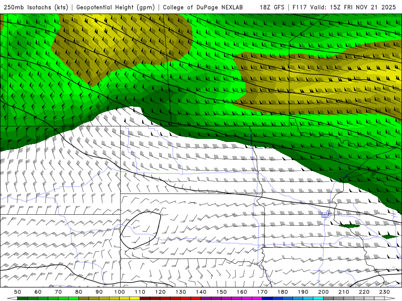Click the closed oval height contour on the map
402x301 pixels.
pos(141,230)
